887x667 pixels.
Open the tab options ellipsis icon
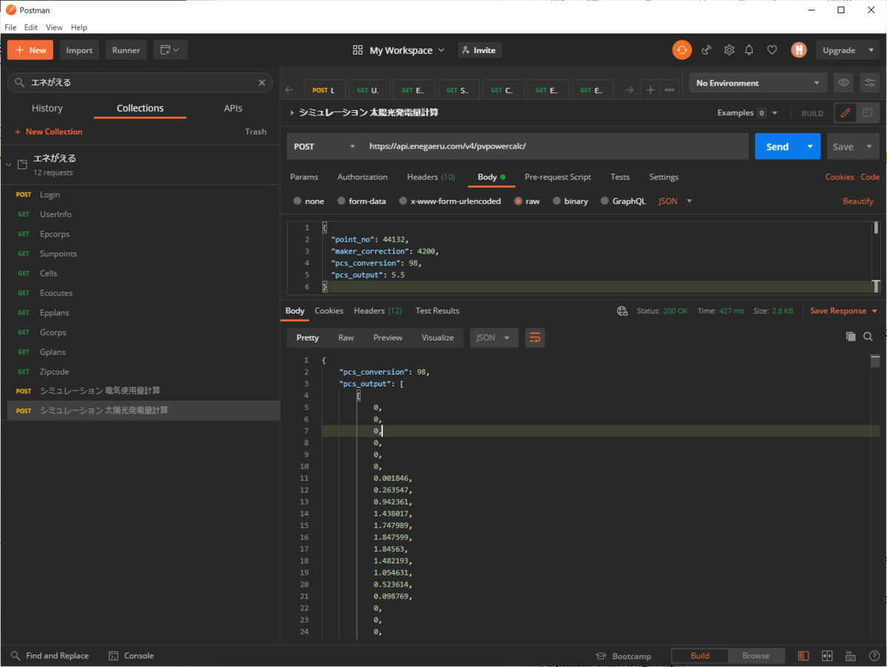(x=670, y=90)
